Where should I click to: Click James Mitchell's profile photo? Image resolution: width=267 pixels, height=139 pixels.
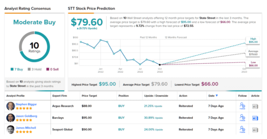point(10,129)
